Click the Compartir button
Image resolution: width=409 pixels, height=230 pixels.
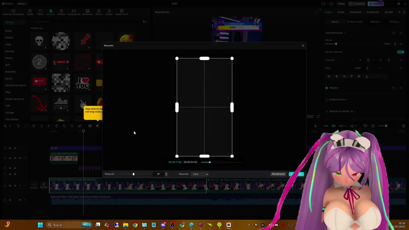[357, 4]
